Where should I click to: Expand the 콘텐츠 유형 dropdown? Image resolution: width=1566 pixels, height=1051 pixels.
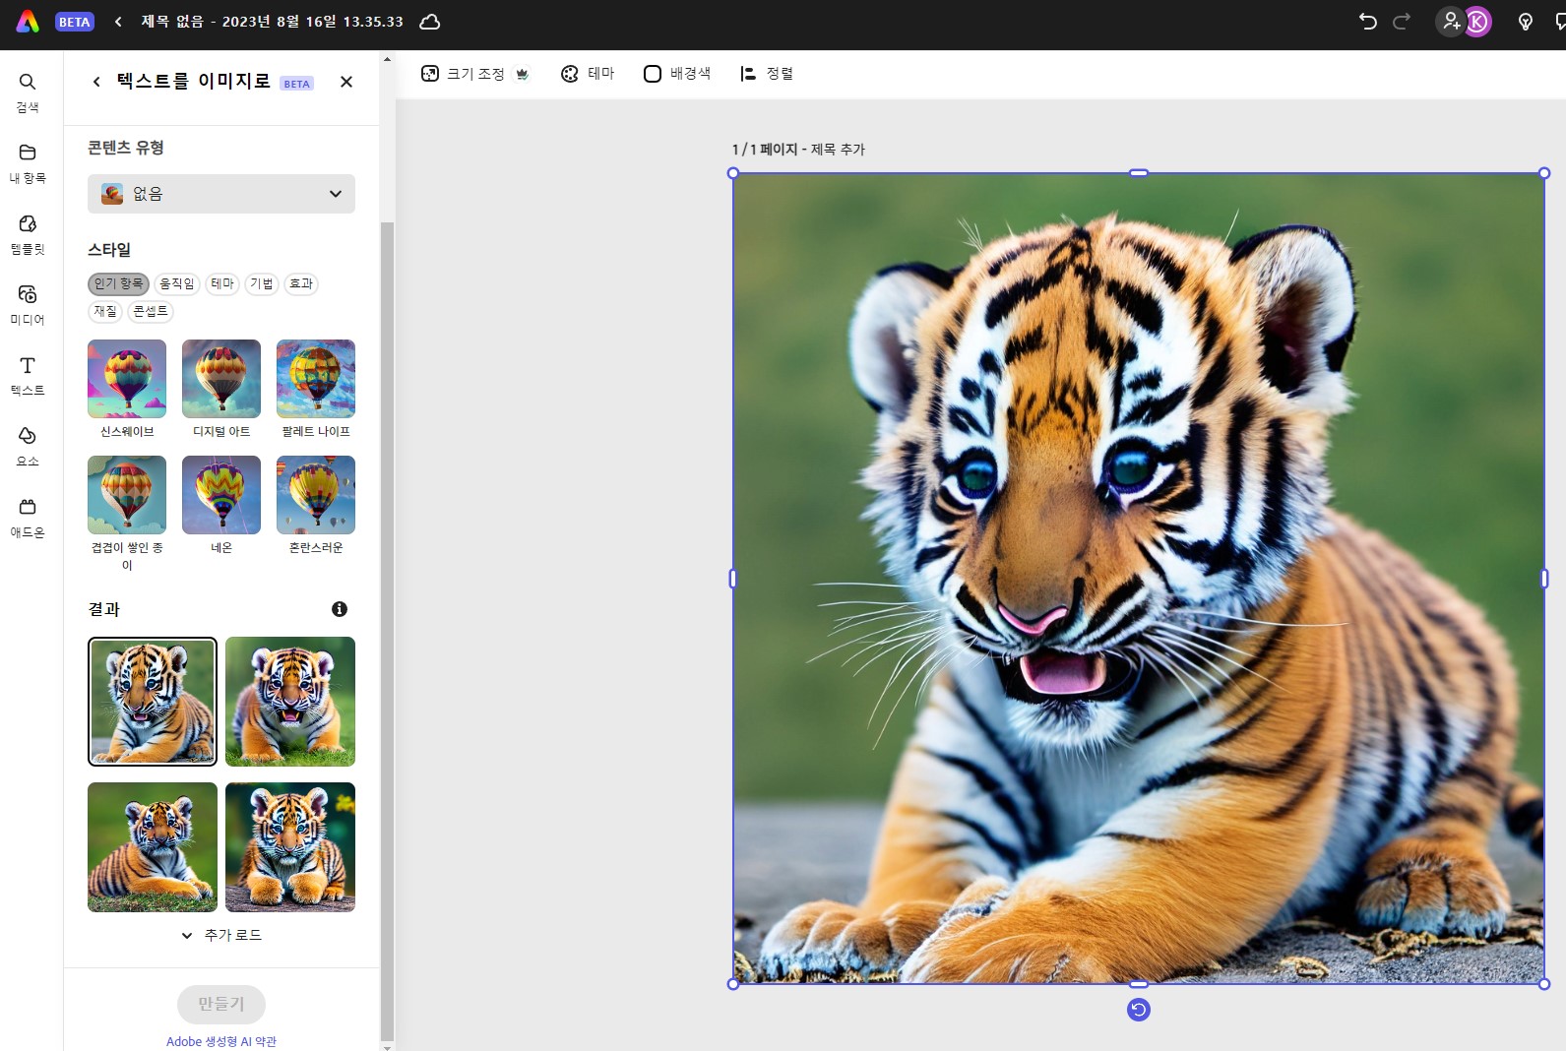point(221,194)
